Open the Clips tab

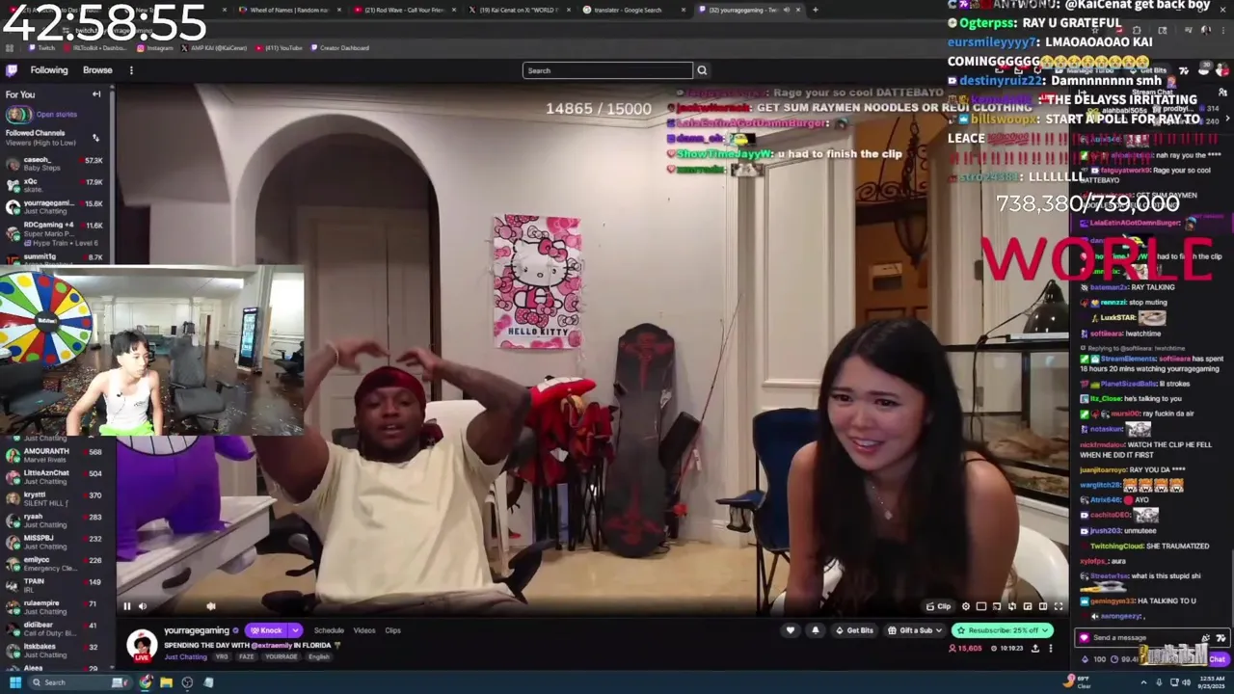click(x=392, y=630)
